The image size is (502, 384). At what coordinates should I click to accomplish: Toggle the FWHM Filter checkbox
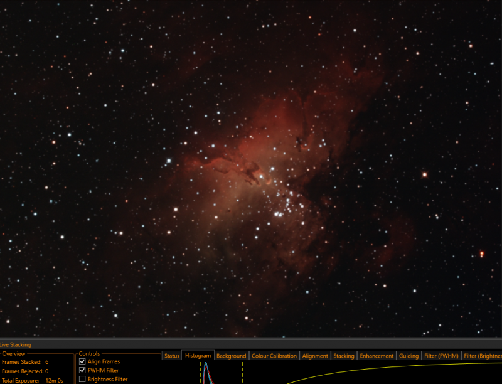tap(82, 370)
